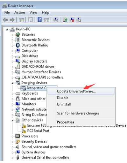The width and height of the screenshot is (127, 163).
Task: Open the File menu
Action: coord(7,12)
